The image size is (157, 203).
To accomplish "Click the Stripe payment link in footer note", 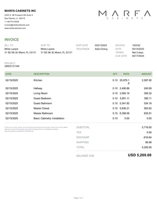I will point(19,131).
